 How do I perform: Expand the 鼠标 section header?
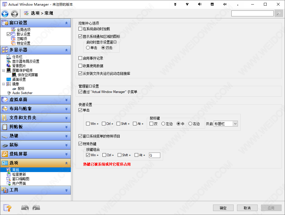(67, 145)
